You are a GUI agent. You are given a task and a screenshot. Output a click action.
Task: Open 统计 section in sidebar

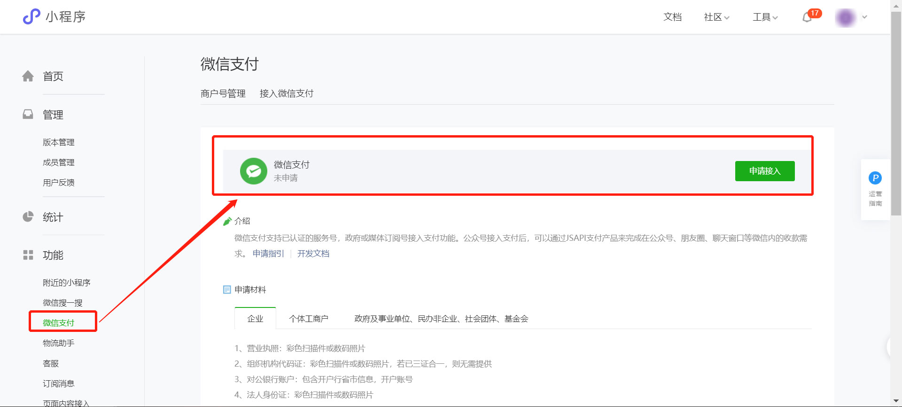click(53, 217)
